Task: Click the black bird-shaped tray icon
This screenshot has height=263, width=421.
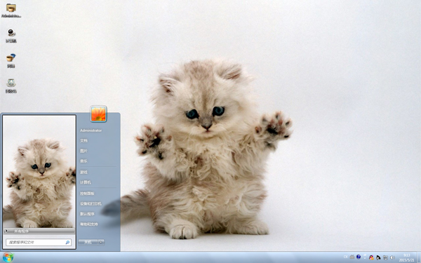Action: 378,257
